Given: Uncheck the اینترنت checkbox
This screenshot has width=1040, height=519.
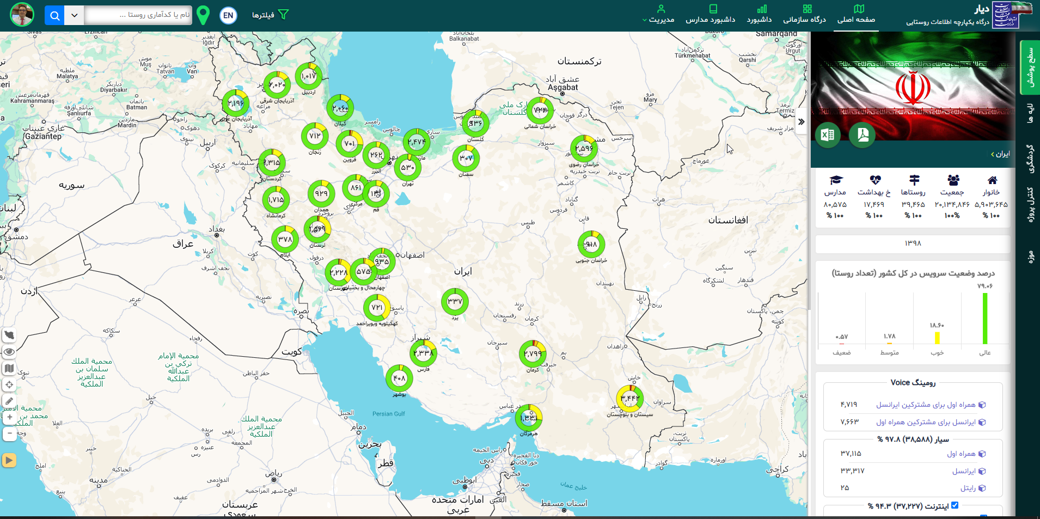Looking at the screenshot, I should pyautogui.click(x=955, y=505).
